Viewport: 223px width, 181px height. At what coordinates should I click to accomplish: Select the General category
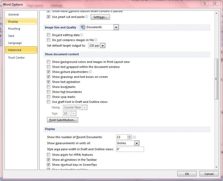pyautogui.click(x=21, y=14)
